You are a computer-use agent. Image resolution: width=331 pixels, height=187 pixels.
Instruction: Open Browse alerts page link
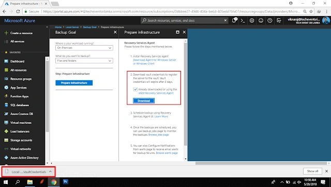(x=167, y=153)
